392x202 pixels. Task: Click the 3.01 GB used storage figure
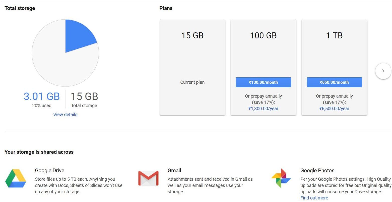pyautogui.click(x=41, y=96)
